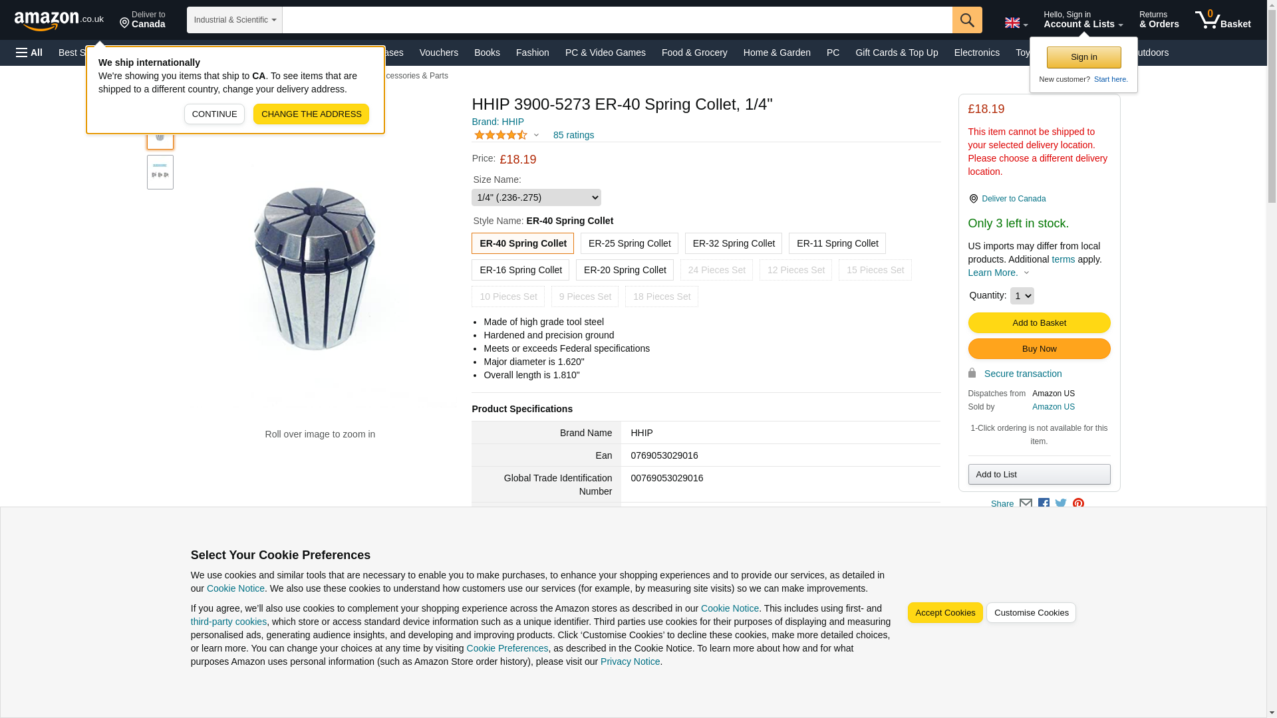
Task: Share the product on Twitter
Action: [x=1061, y=504]
